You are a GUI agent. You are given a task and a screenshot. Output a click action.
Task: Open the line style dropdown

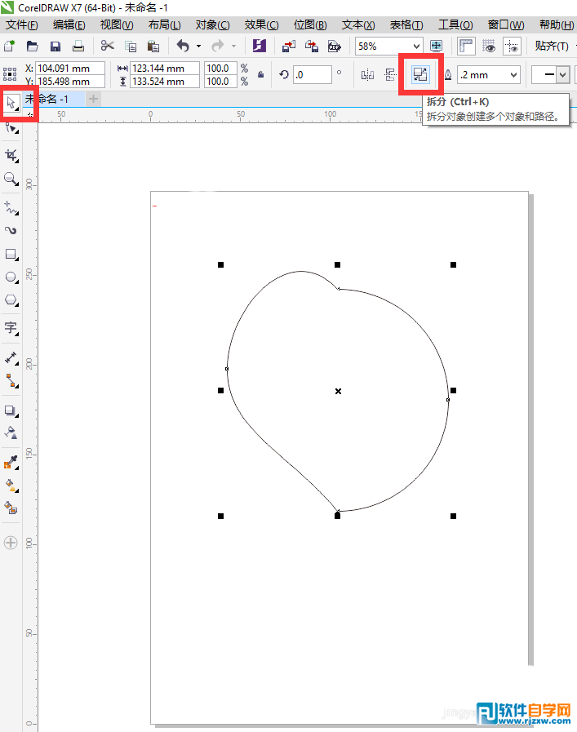click(x=563, y=75)
